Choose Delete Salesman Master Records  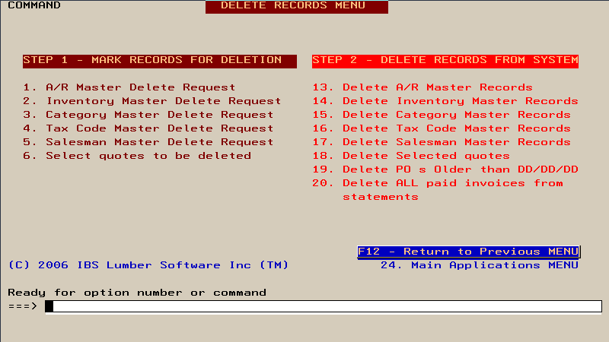442,142
